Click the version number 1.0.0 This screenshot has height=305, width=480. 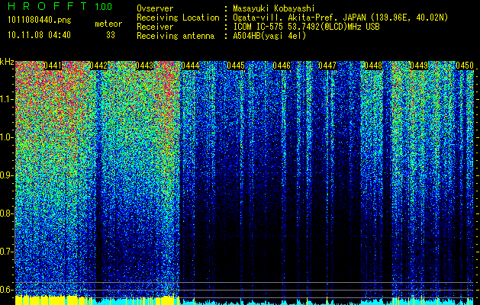coord(104,6)
